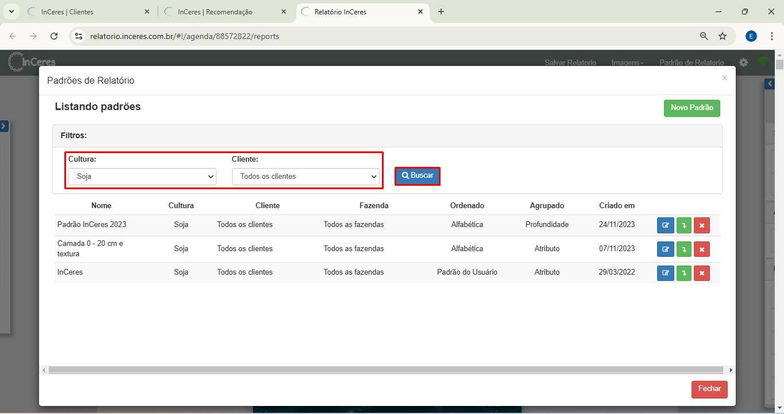Click the scrollbar's right arrow in the dialog
Viewport: 784px width, 414px height.
click(x=731, y=370)
